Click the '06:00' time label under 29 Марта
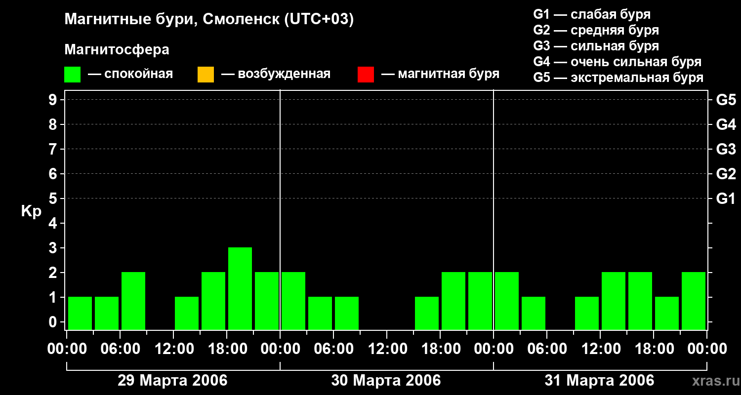Viewport: 741px width, 395px height. pyautogui.click(x=120, y=349)
